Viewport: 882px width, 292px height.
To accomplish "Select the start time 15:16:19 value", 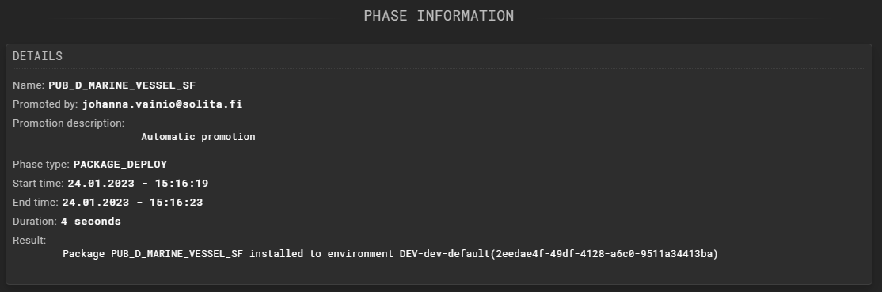I will (138, 184).
